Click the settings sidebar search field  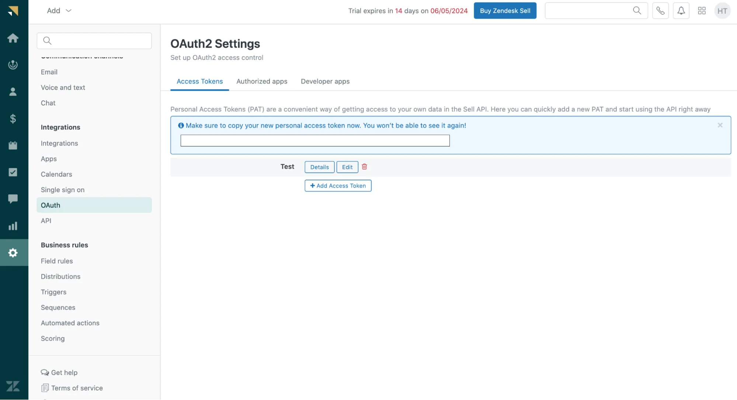(x=94, y=41)
